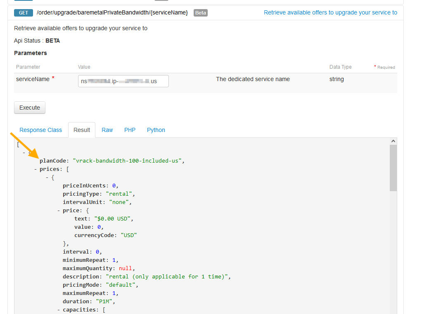Click the pricingType value "rental"

coord(119,194)
